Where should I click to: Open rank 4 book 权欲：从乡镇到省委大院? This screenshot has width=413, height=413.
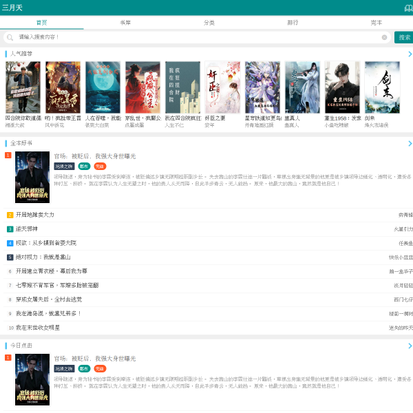tap(46, 243)
